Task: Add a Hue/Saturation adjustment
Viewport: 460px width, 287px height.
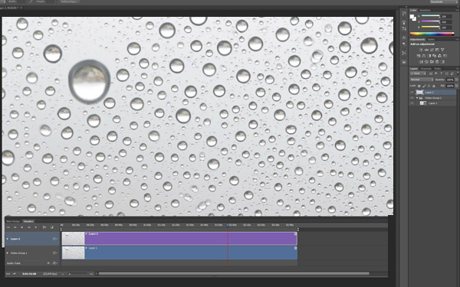Action: click(x=419, y=56)
